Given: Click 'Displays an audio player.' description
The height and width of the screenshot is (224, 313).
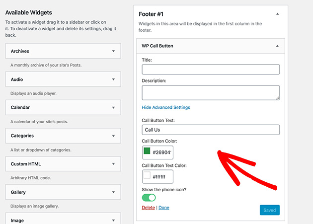Looking at the screenshot, I should click(x=33, y=93).
